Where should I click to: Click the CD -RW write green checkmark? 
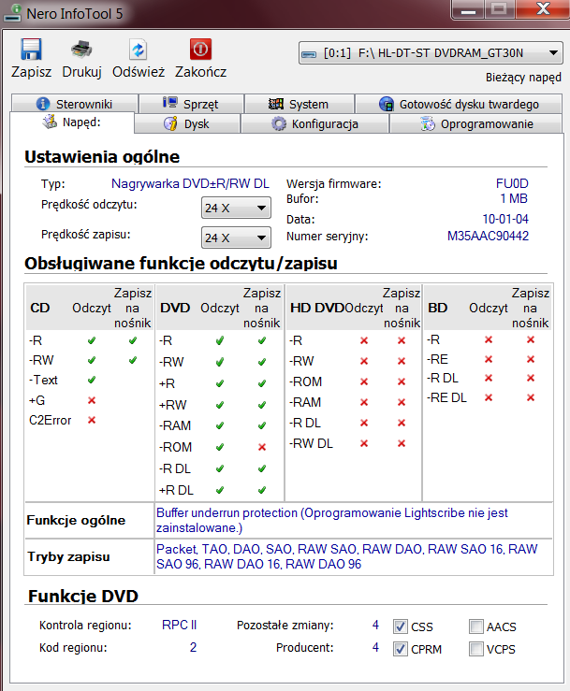click(133, 361)
